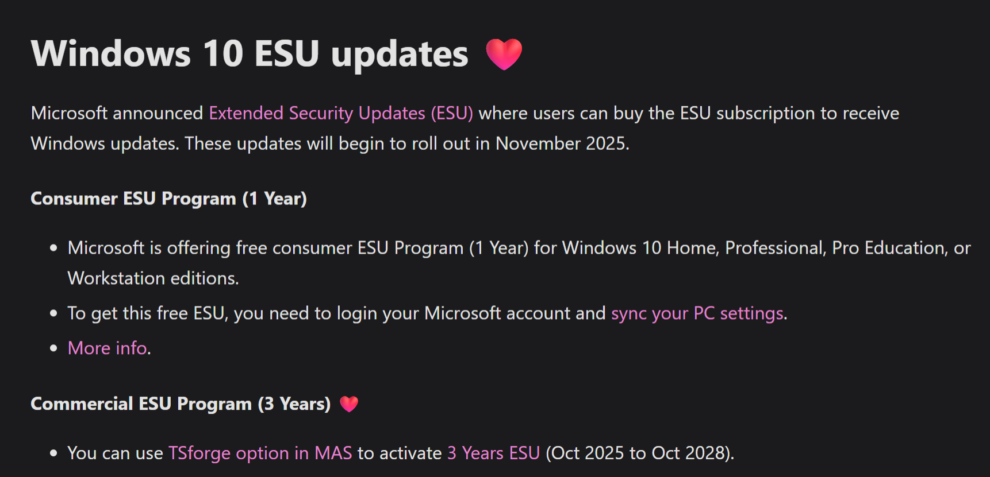Click the 'Commercial ESU Program (3 Years)' heading text
The image size is (990, 477).
click(x=181, y=404)
